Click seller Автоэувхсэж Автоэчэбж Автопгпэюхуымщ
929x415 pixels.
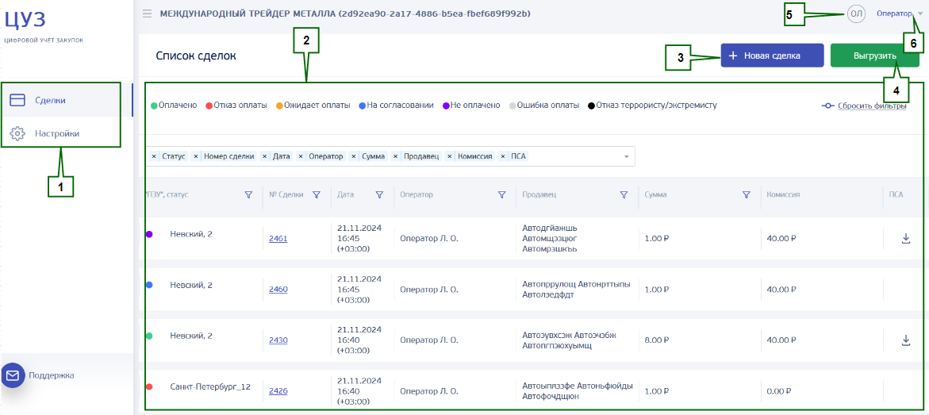[x=570, y=340]
